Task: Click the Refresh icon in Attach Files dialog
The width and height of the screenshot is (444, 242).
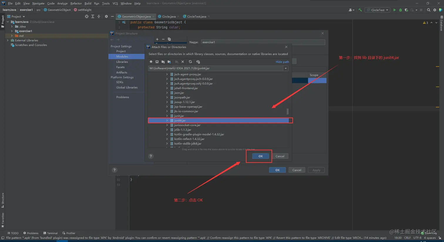Action: click(x=190, y=62)
